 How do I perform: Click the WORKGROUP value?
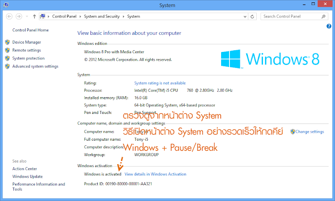click(146, 155)
